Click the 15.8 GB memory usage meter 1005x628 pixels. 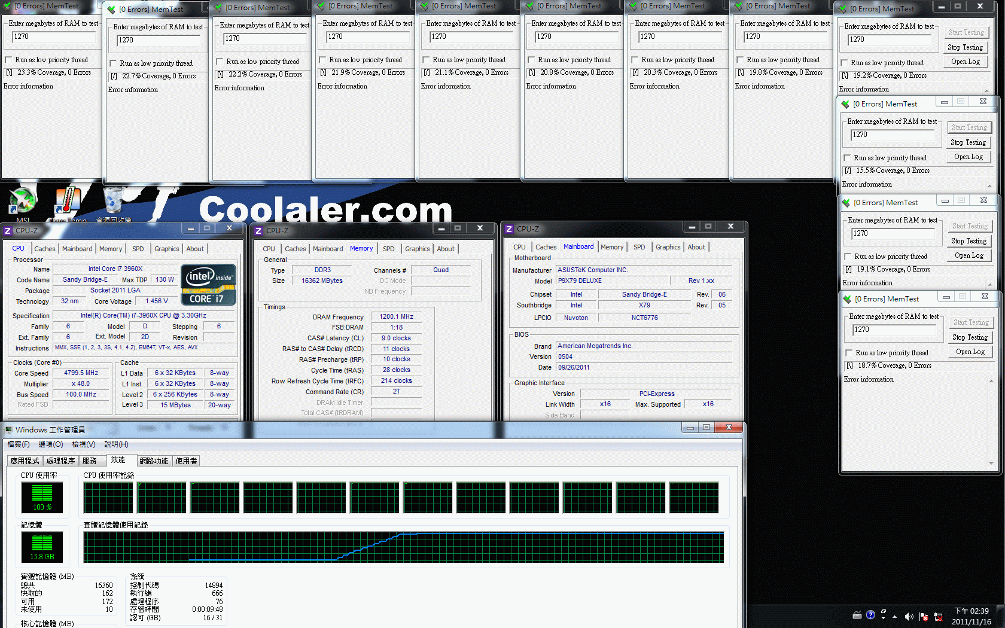point(42,547)
